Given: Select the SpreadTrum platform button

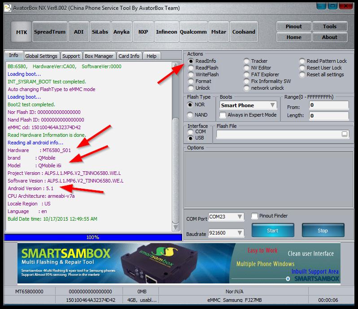Looking at the screenshot, I should point(49,32).
